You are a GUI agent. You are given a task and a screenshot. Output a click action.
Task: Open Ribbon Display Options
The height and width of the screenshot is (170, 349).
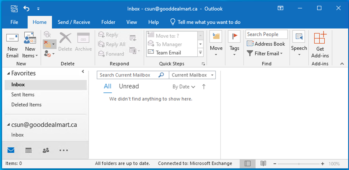coord(281,8)
